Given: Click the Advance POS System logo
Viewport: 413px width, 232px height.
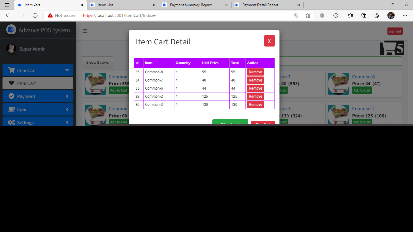Looking at the screenshot, I should pyautogui.click(x=11, y=30).
